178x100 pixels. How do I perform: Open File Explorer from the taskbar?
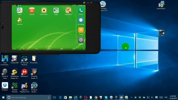click(x=70, y=97)
